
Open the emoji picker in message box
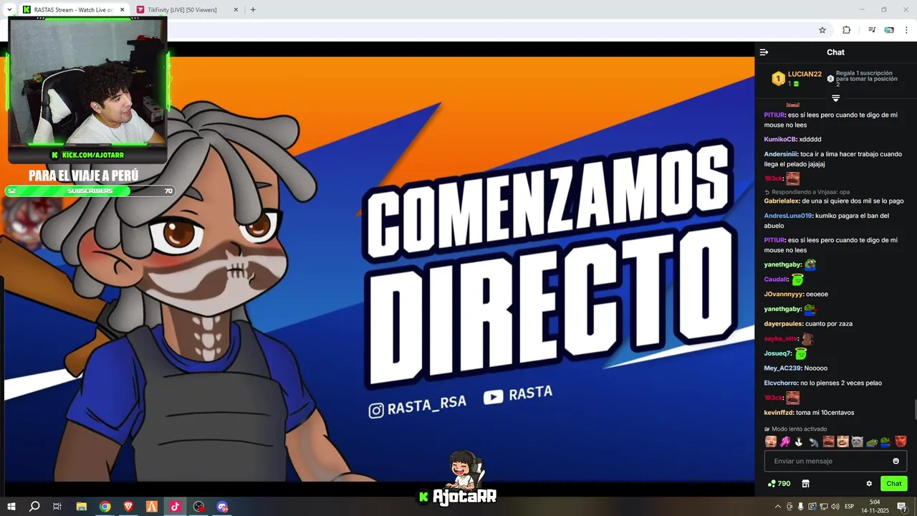896,461
